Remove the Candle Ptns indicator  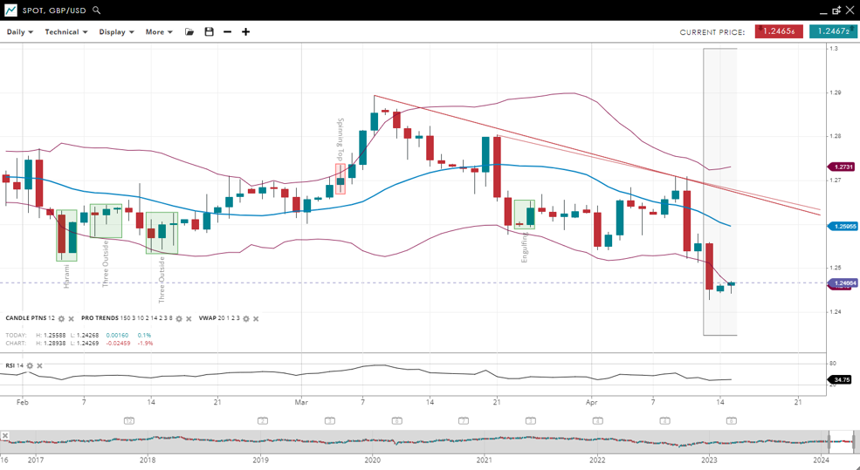pyautogui.click(x=71, y=319)
